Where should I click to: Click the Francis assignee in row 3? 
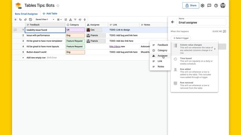(x=96, y=41)
